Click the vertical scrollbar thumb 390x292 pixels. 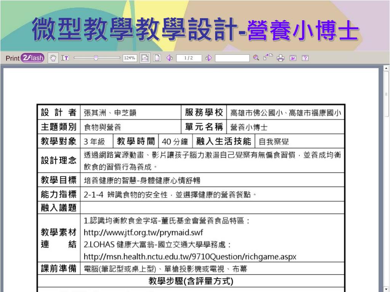point(386,94)
